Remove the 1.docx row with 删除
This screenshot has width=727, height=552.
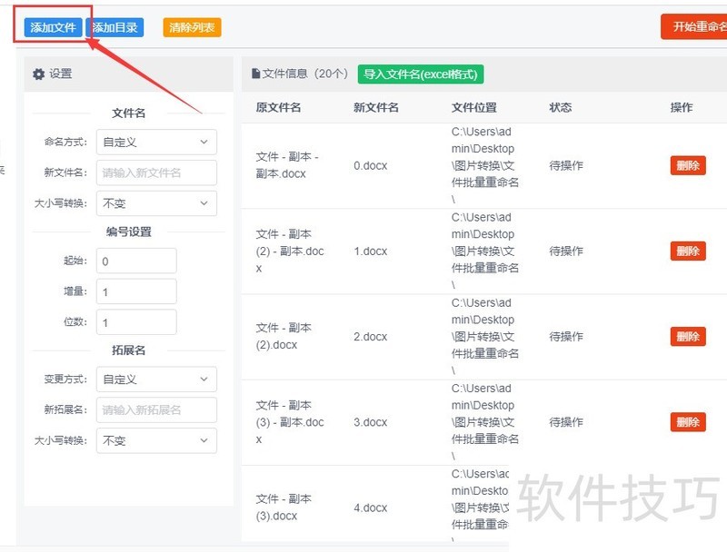point(687,251)
